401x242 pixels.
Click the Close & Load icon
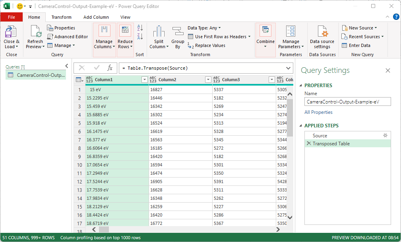11,31
